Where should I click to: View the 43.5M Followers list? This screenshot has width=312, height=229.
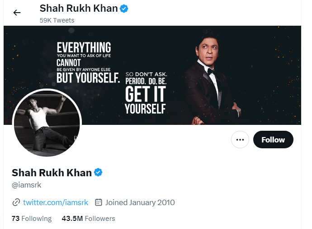[x=88, y=219]
